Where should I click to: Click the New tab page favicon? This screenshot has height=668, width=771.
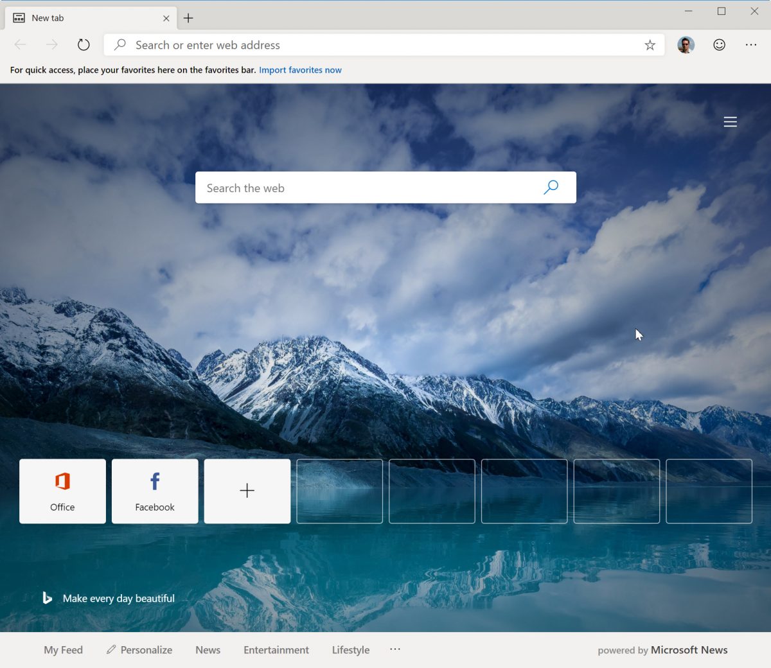[x=19, y=18]
